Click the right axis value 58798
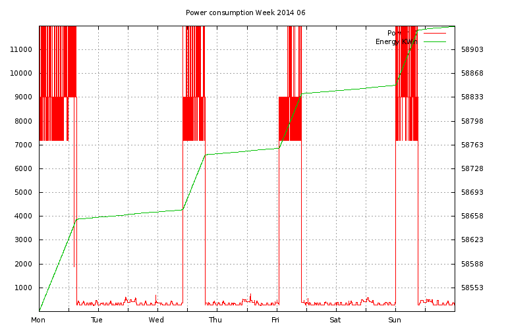The width and height of the screenshot is (506, 329). coord(472,121)
